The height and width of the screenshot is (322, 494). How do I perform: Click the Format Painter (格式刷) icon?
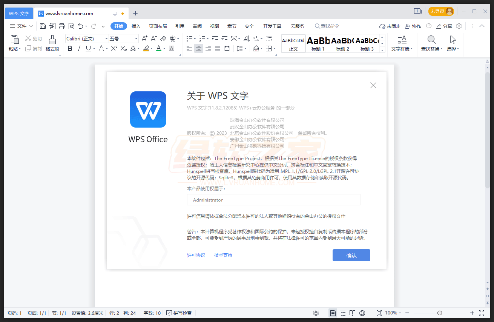[52, 40]
